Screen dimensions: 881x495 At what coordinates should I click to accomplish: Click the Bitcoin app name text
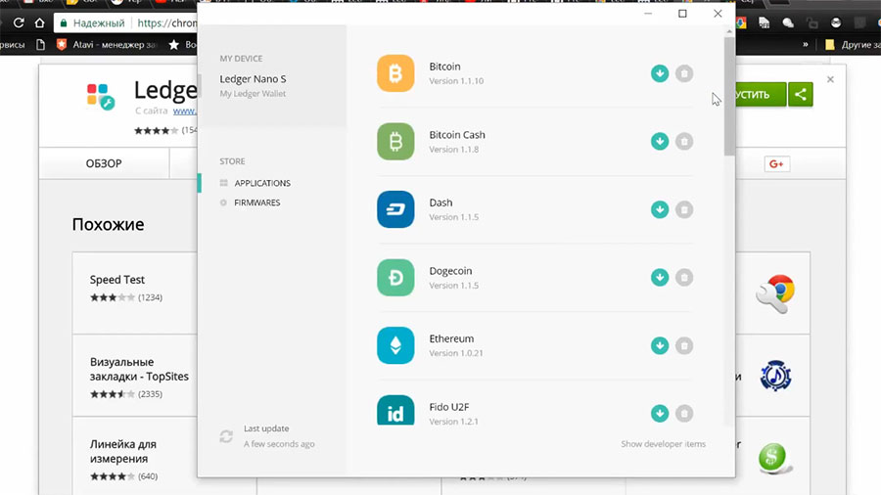[x=444, y=67]
